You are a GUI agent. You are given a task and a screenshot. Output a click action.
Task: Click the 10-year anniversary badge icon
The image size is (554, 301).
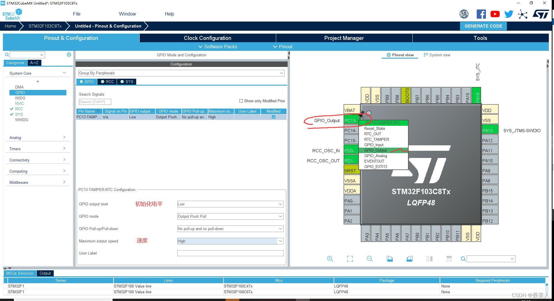pyautogui.click(x=464, y=14)
